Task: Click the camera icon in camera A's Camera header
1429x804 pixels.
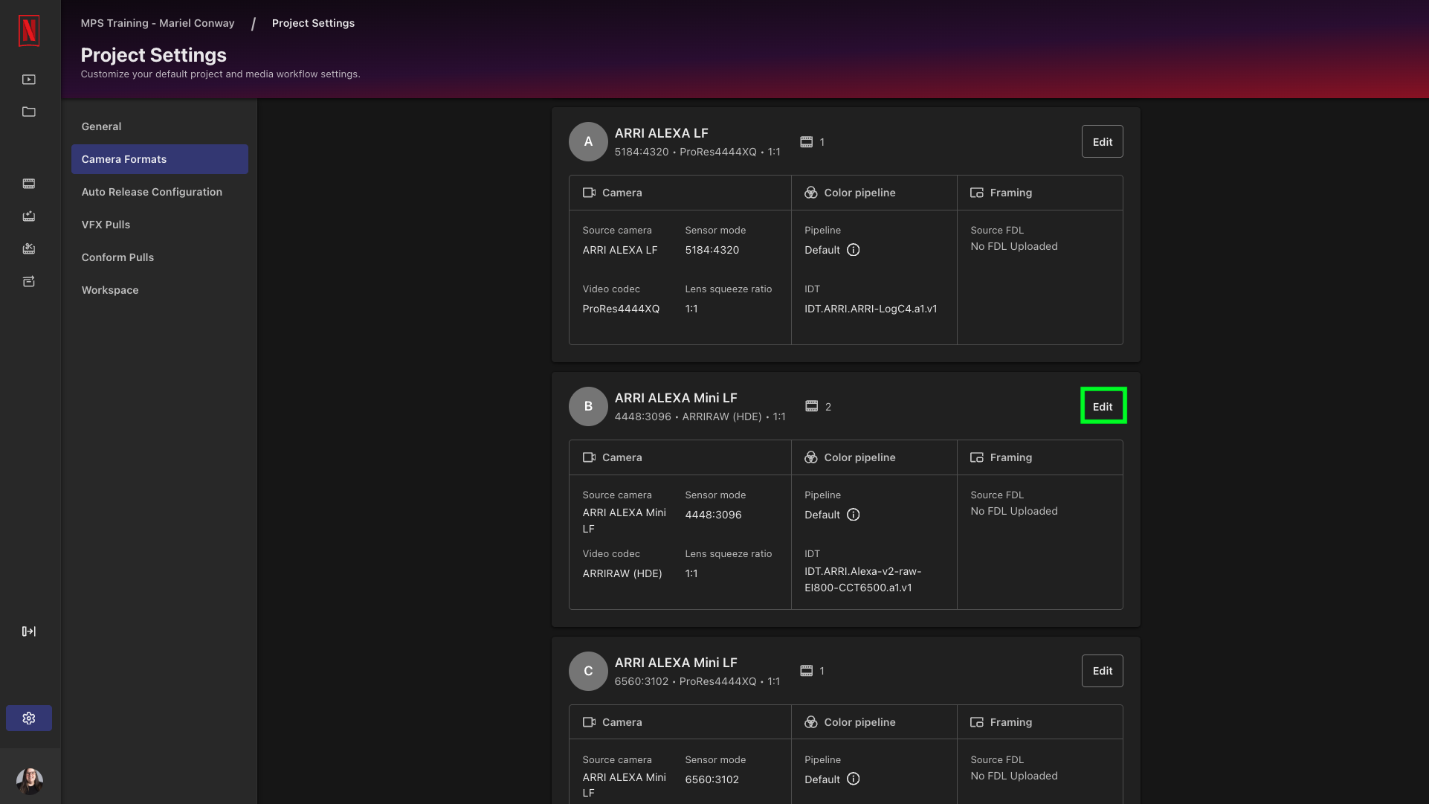Action: click(x=590, y=193)
